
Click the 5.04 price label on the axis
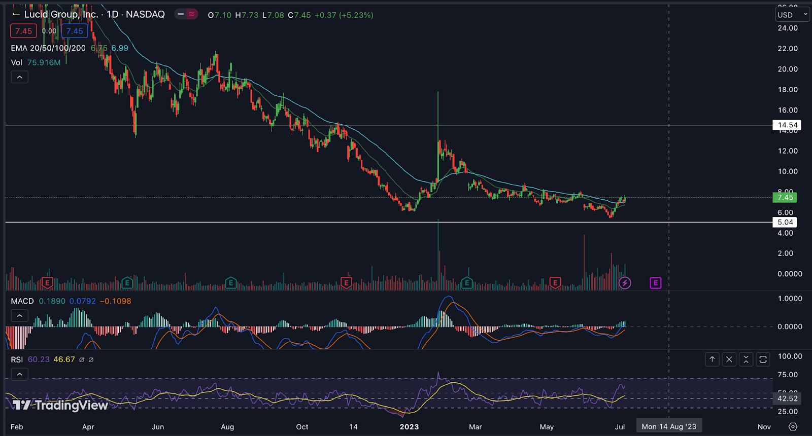(x=785, y=222)
